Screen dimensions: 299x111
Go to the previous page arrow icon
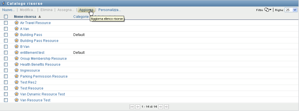138,107
